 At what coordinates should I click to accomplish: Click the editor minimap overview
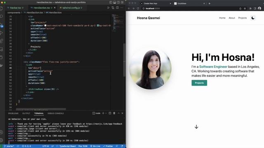click(118, 23)
